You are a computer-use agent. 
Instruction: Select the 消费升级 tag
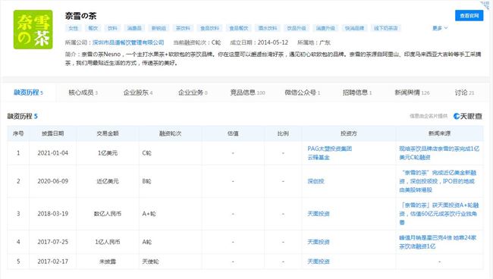(325, 28)
